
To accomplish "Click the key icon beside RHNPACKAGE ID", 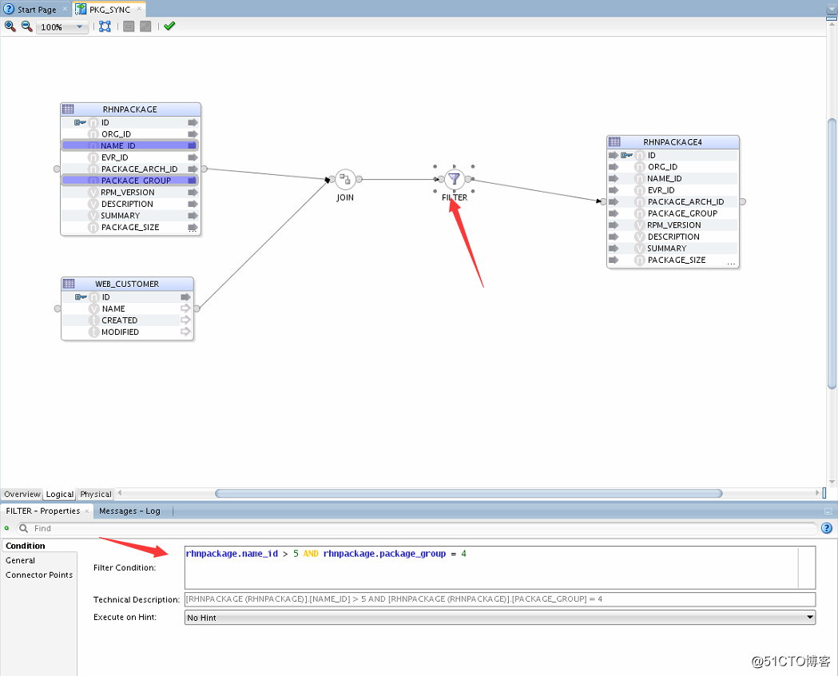I will (80, 122).
